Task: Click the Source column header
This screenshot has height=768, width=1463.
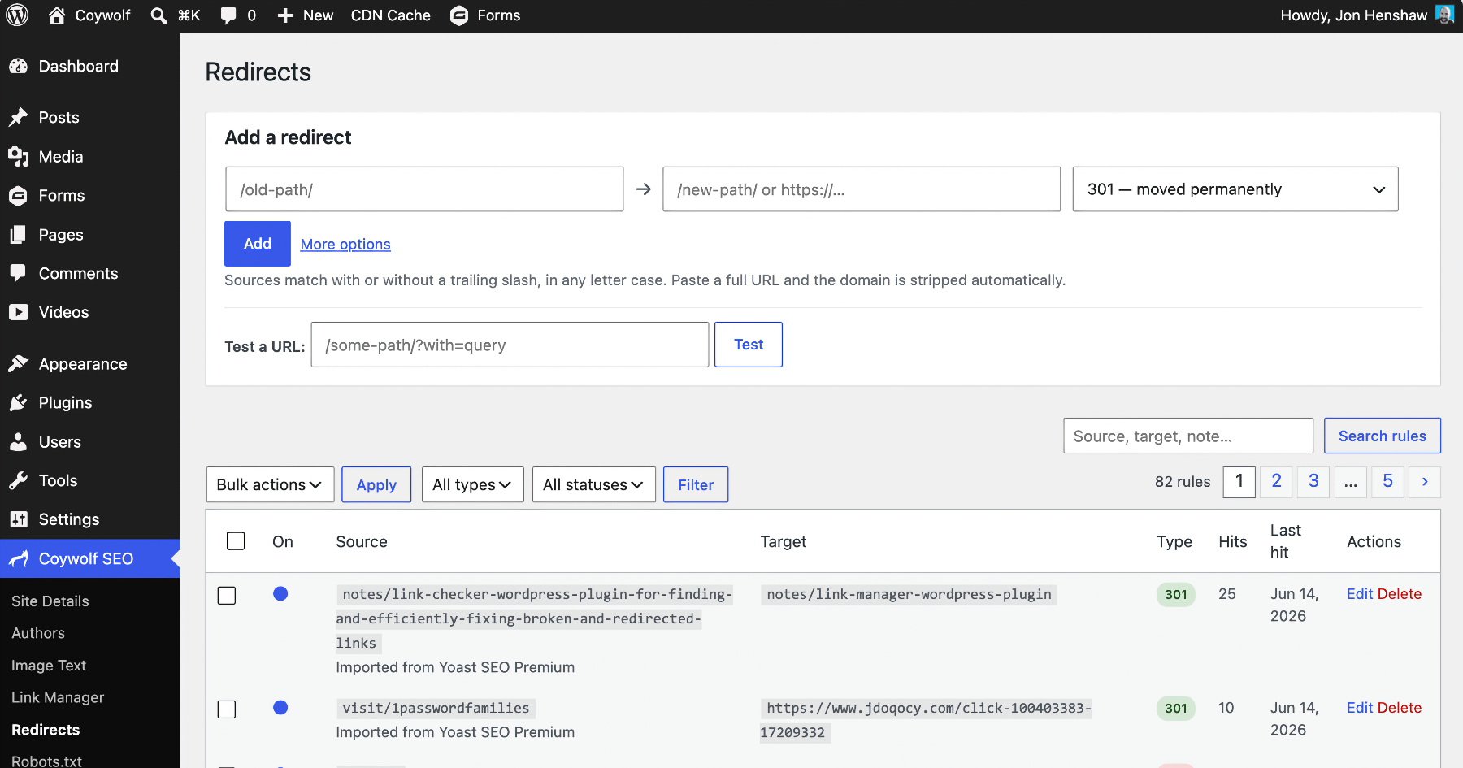Action: pos(362,541)
